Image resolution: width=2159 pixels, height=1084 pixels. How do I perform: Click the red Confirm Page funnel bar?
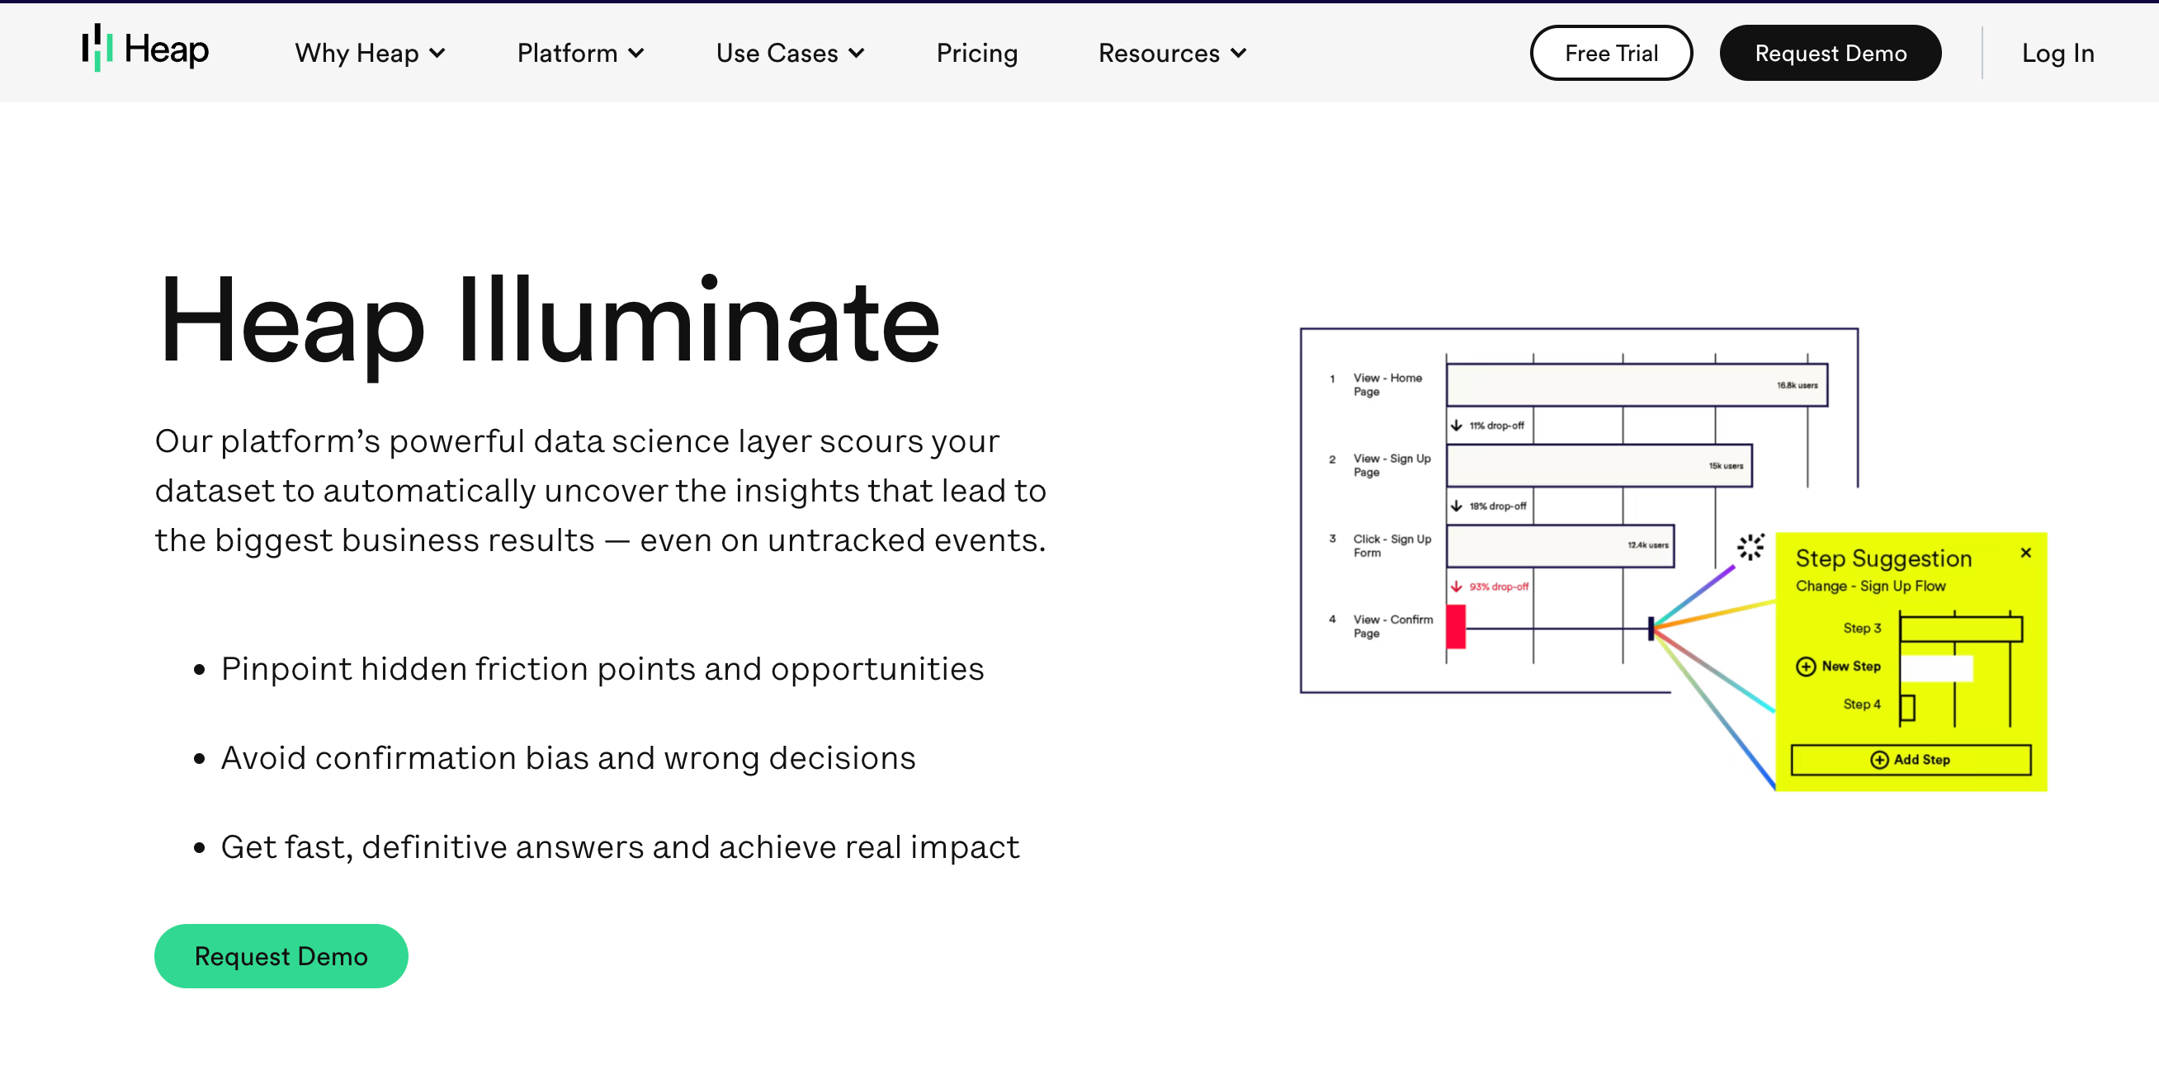[x=1456, y=627]
